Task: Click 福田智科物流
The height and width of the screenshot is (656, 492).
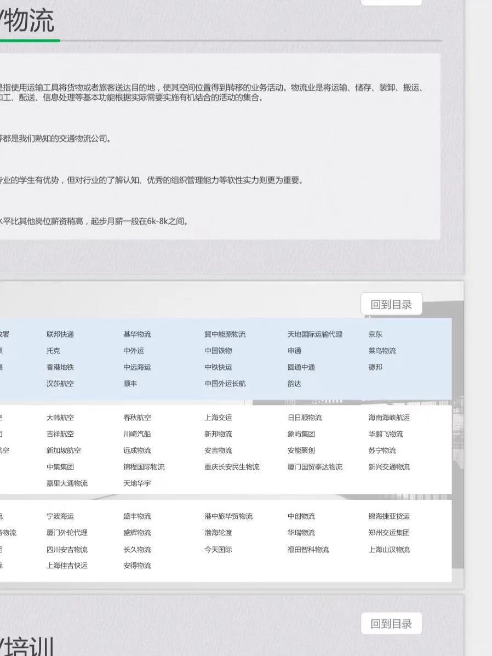Action: (308, 549)
